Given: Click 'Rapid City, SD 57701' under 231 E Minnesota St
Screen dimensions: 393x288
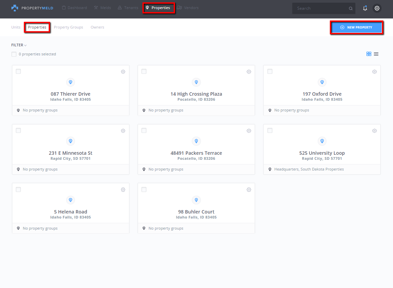Looking at the screenshot, I should pos(71,158).
